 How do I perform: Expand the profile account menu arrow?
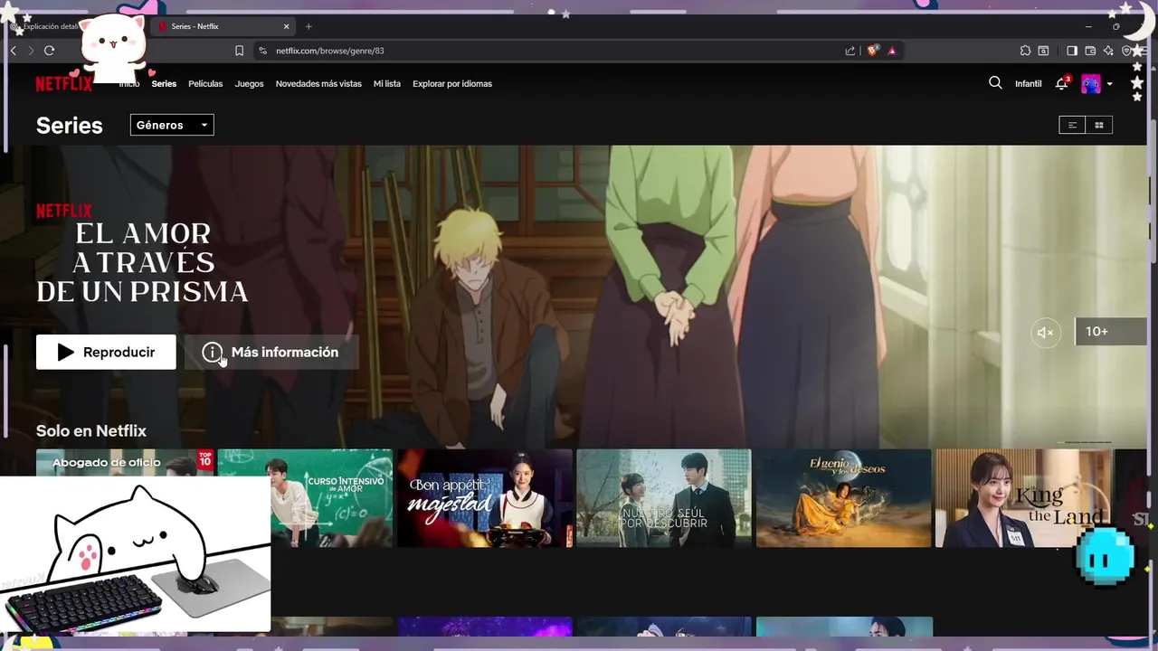click(1110, 84)
